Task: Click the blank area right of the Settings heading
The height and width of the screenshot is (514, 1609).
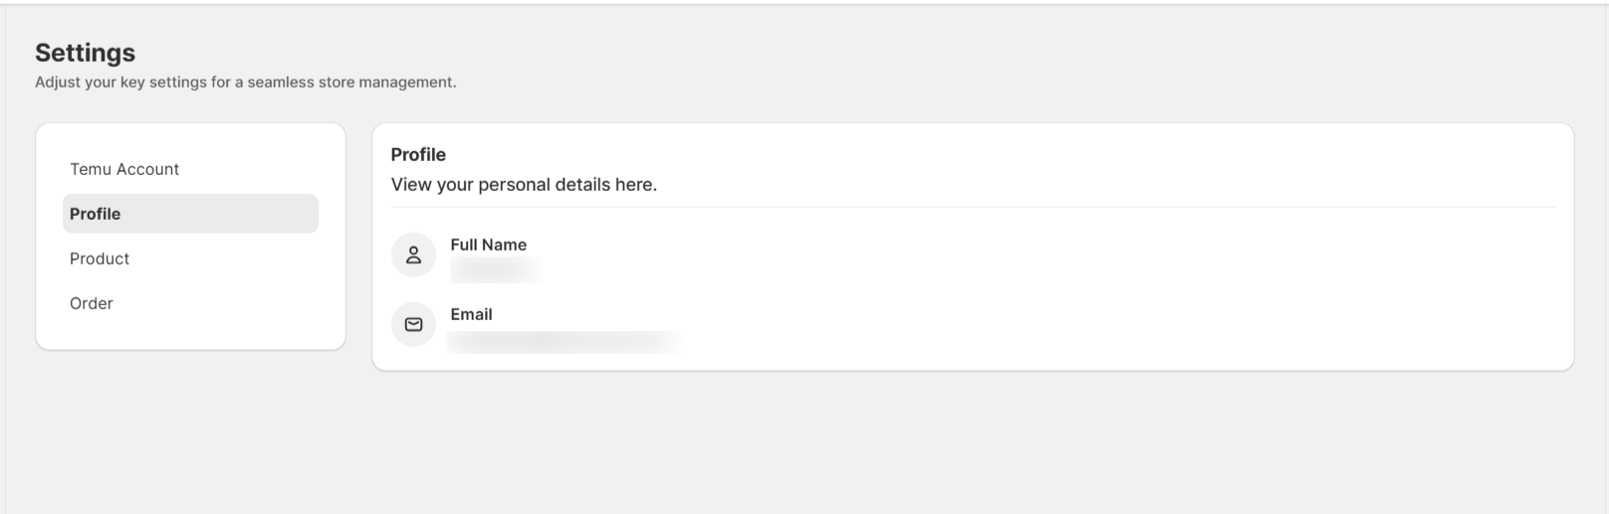Action: [797, 53]
